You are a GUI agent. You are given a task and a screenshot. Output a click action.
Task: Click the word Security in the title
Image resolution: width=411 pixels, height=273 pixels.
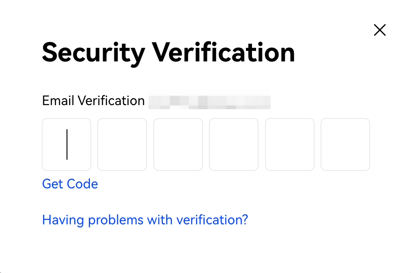pos(93,52)
